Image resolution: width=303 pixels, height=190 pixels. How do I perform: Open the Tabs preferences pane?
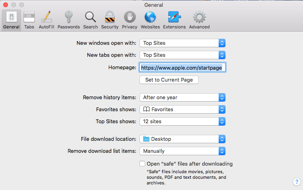[x=29, y=20]
